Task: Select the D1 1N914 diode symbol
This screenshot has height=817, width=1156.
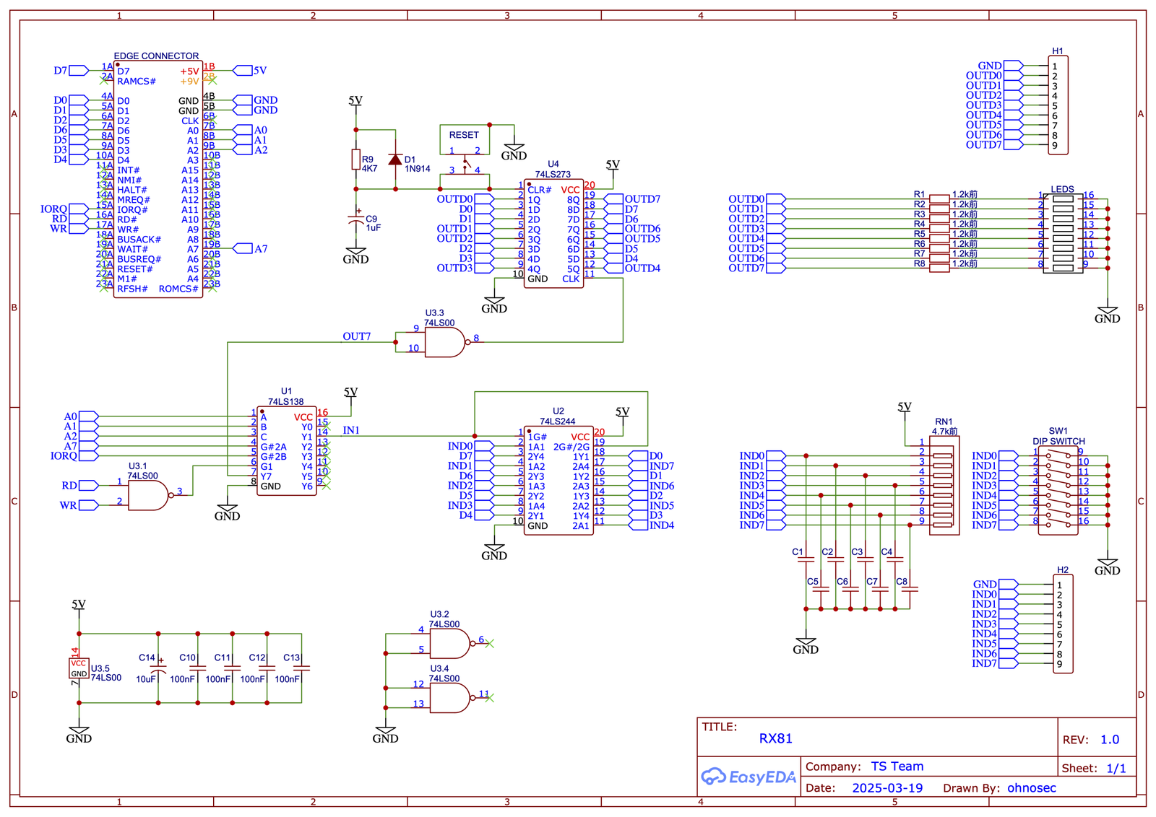Action: point(395,160)
